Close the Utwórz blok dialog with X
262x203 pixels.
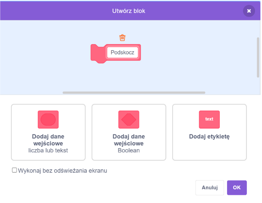point(249,11)
